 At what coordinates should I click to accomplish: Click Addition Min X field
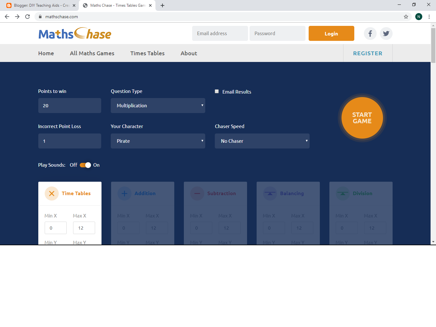click(x=128, y=228)
